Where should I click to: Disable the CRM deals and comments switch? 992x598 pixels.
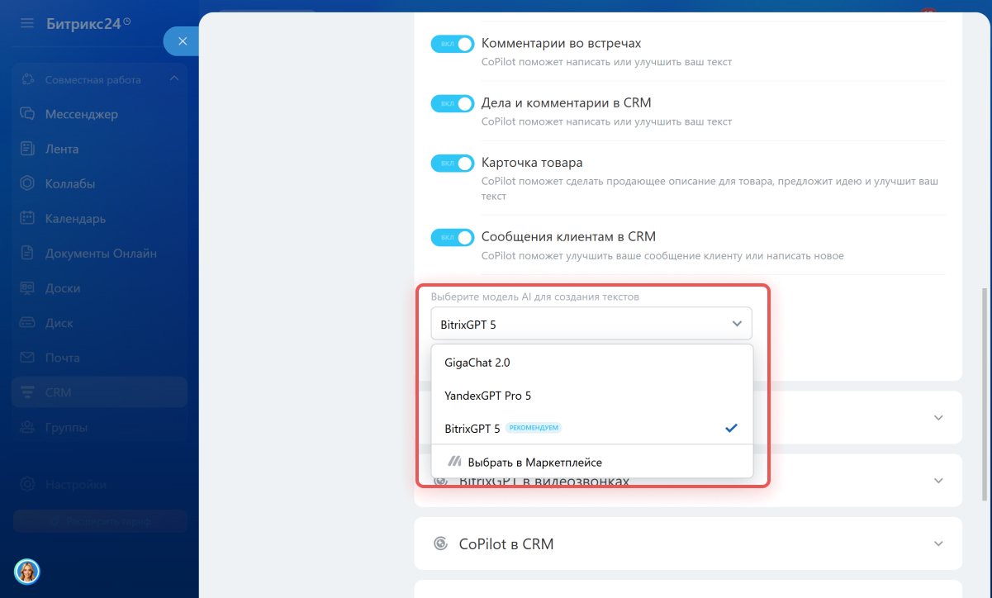tap(453, 103)
